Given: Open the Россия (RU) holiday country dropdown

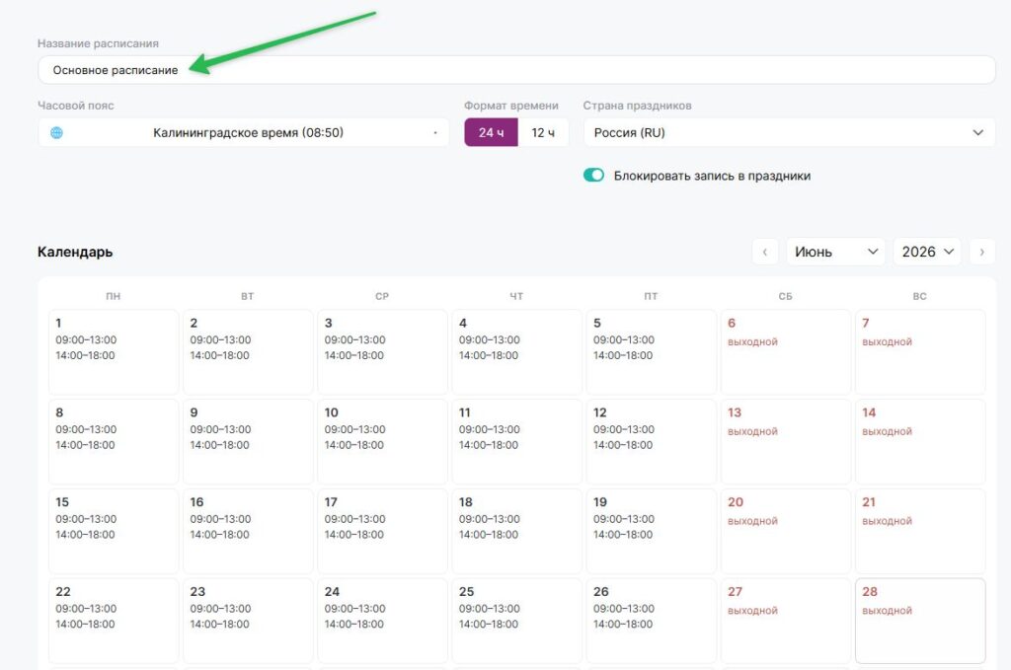Looking at the screenshot, I should (x=789, y=132).
